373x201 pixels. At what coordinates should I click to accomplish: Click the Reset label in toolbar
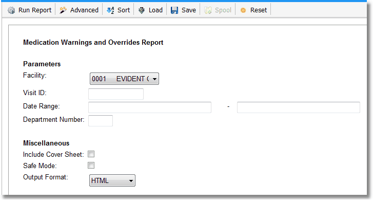click(259, 10)
